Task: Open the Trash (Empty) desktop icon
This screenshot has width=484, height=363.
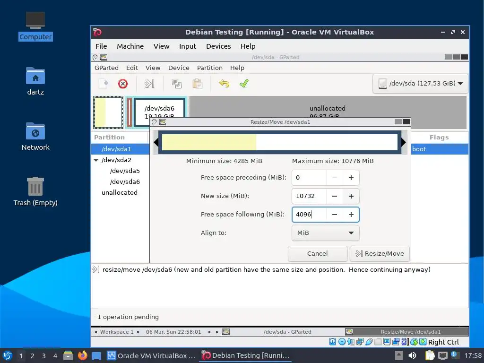Action: pos(35,191)
